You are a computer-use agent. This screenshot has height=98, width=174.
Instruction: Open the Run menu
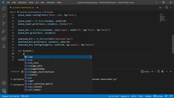click(42, 2)
